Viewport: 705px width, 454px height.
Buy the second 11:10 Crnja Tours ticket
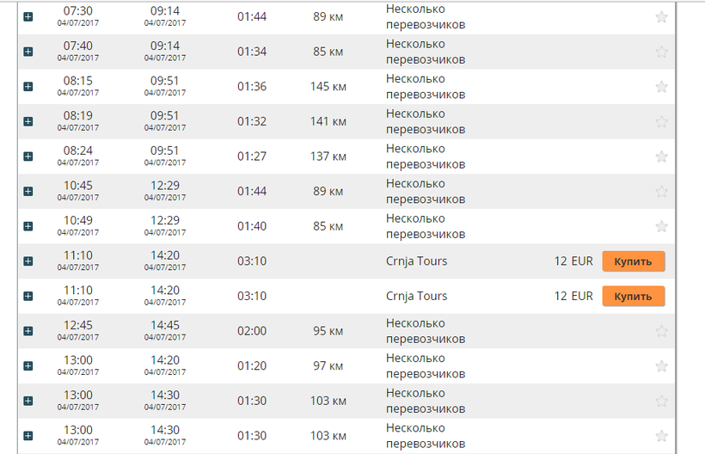633,296
